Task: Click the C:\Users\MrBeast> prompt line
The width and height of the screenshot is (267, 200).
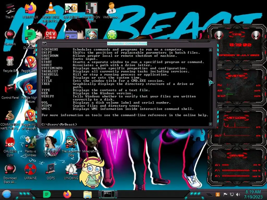Action: [59, 124]
